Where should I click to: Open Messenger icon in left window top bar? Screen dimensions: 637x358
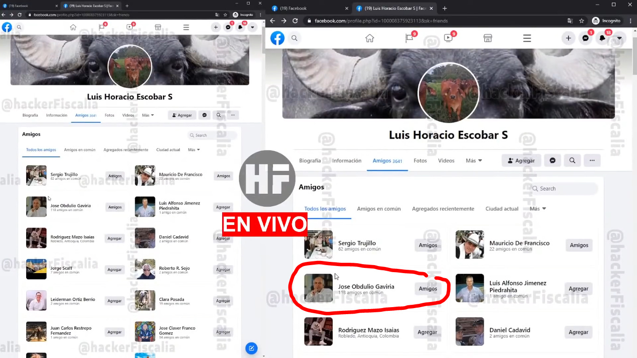coord(228,27)
